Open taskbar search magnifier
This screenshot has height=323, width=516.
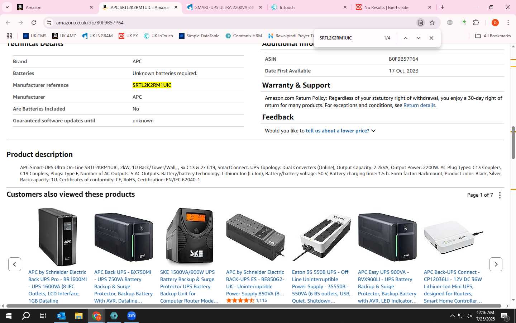26,316
